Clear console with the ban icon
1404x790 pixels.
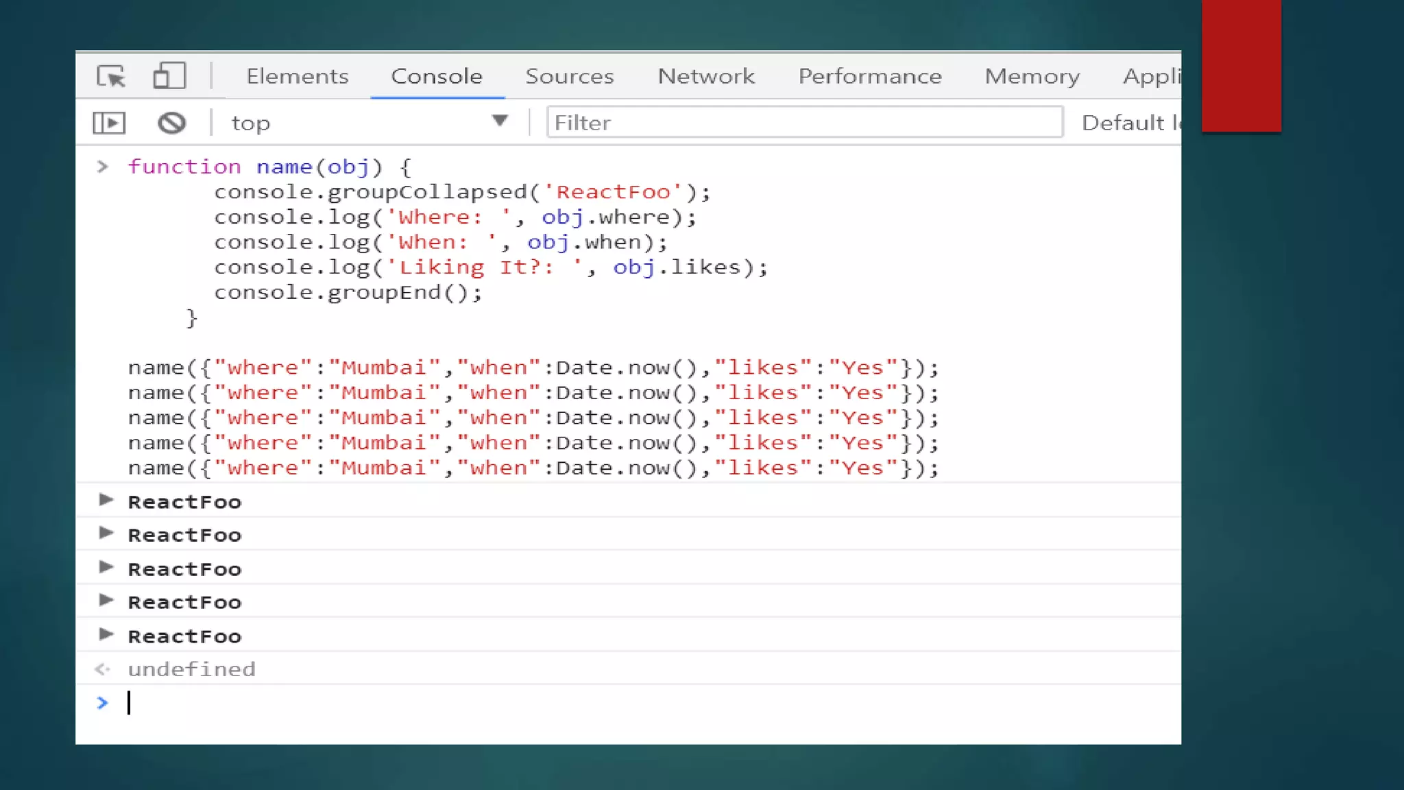point(171,123)
